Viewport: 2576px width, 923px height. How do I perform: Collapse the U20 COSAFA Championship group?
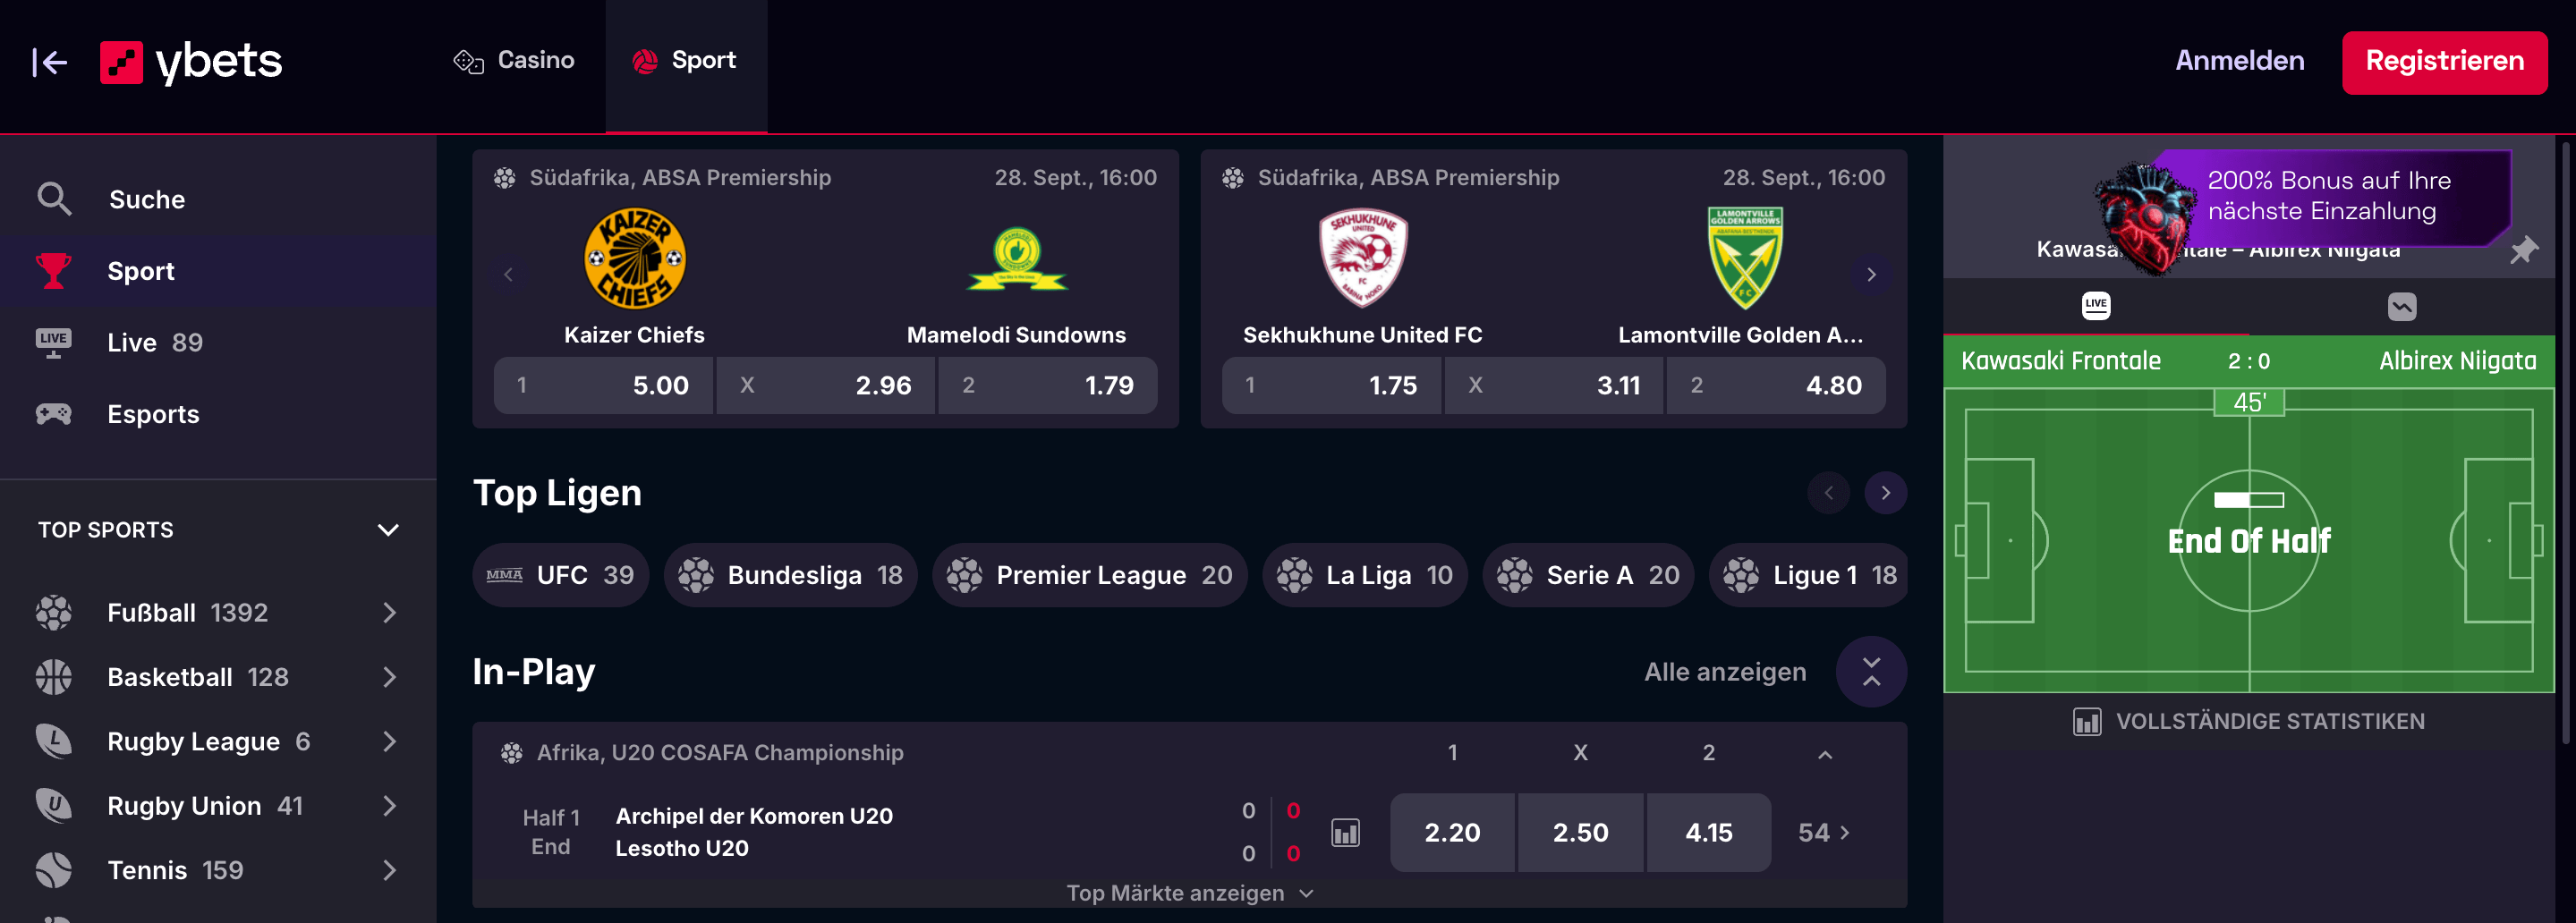coord(1825,754)
